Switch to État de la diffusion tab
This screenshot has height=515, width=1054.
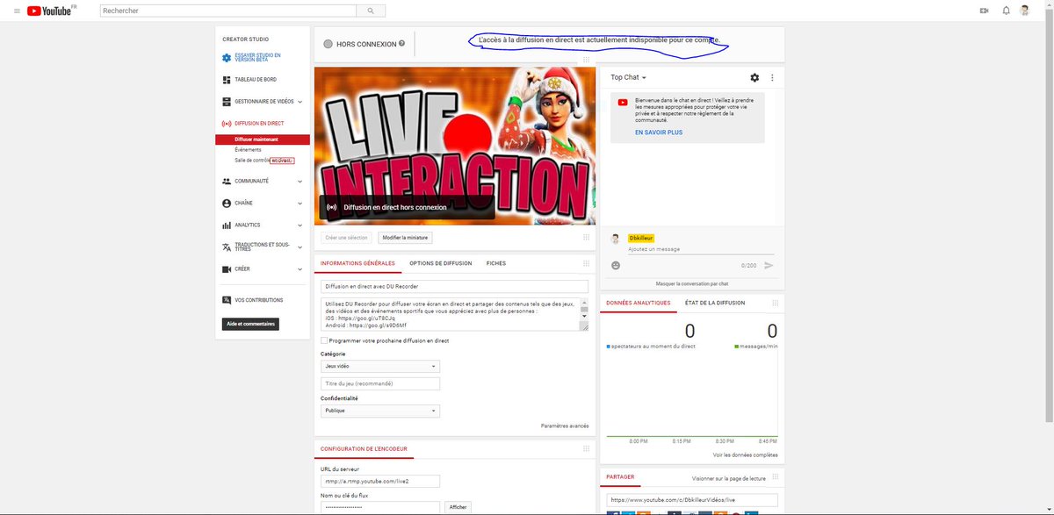coord(715,303)
